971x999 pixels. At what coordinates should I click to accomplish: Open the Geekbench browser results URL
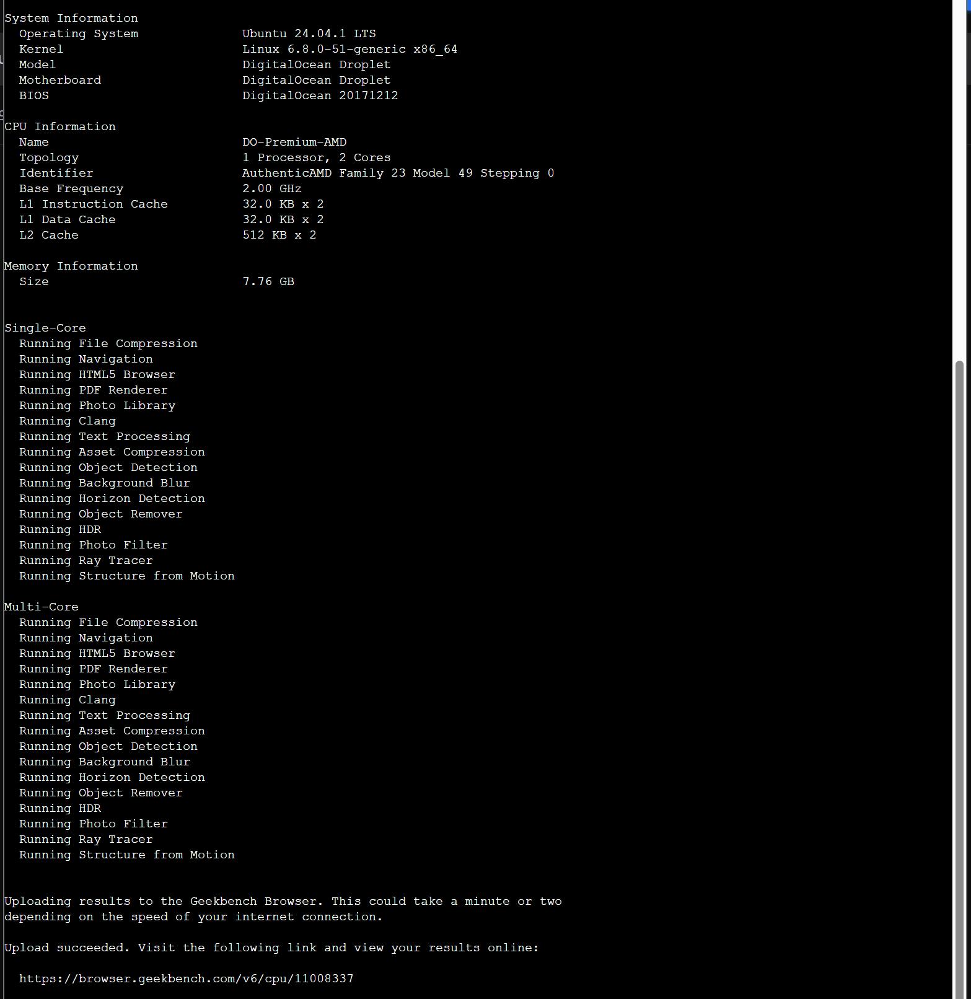click(186, 979)
